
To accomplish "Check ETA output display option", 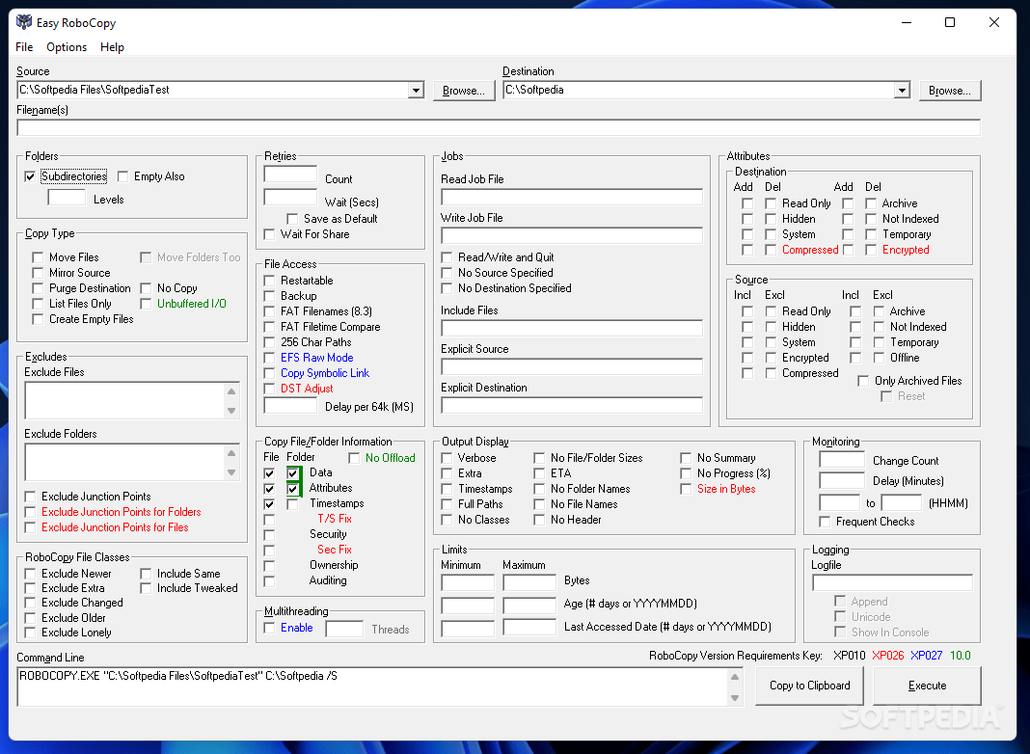I will (539, 473).
